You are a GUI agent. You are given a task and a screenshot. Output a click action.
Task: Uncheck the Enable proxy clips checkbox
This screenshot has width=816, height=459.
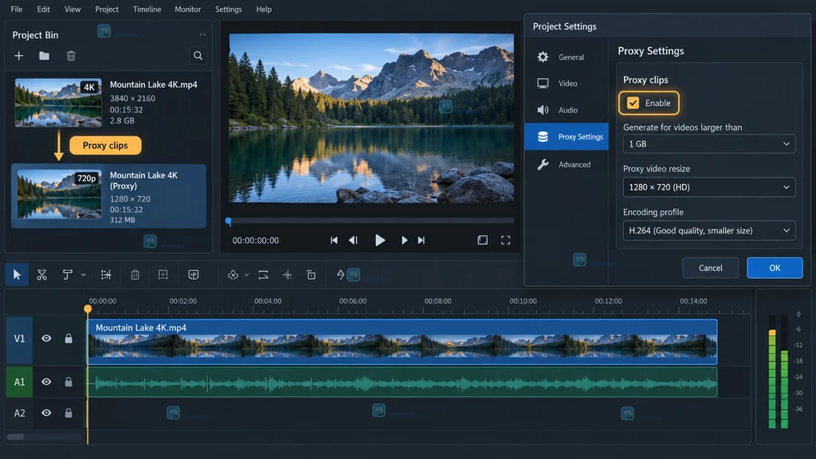(633, 103)
